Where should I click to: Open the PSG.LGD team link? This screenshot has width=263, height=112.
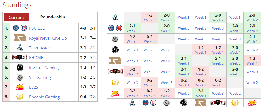tap(37, 28)
